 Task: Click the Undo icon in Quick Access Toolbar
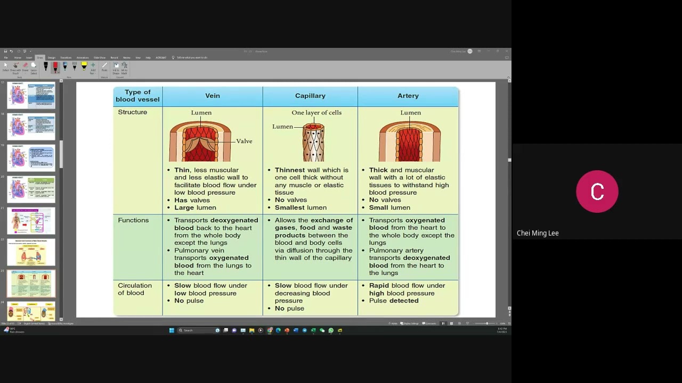(11, 51)
